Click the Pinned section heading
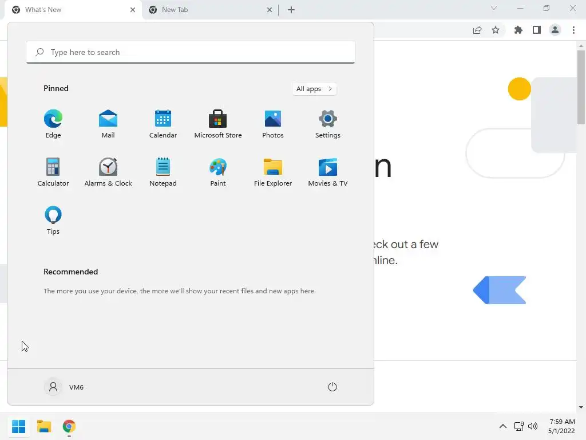The width and height of the screenshot is (586, 440). pyautogui.click(x=56, y=88)
